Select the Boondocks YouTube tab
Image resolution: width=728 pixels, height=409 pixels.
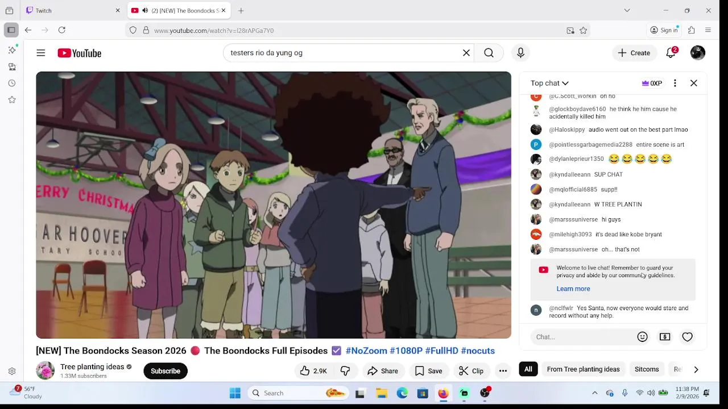tap(177, 10)
